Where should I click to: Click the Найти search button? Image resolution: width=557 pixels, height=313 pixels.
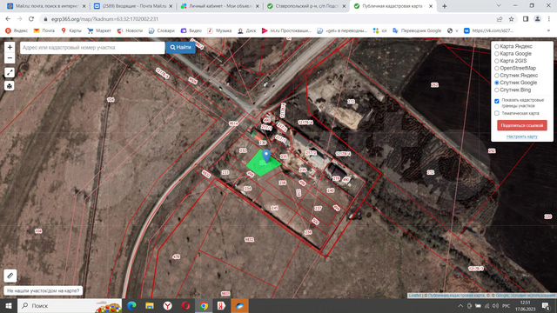pos(181,48)
